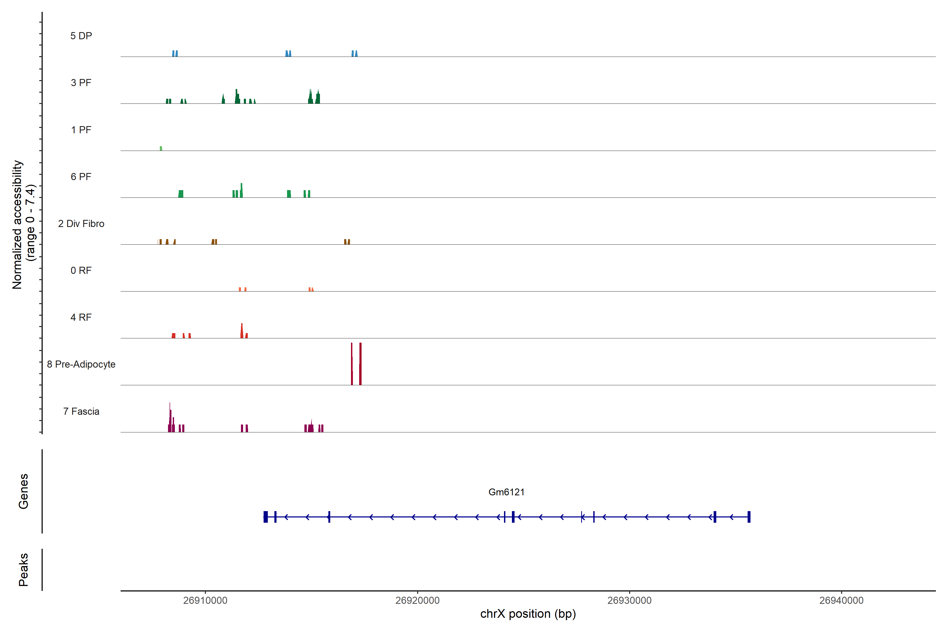
Task: Click the 3 PF track label
Action: [81, 83]
